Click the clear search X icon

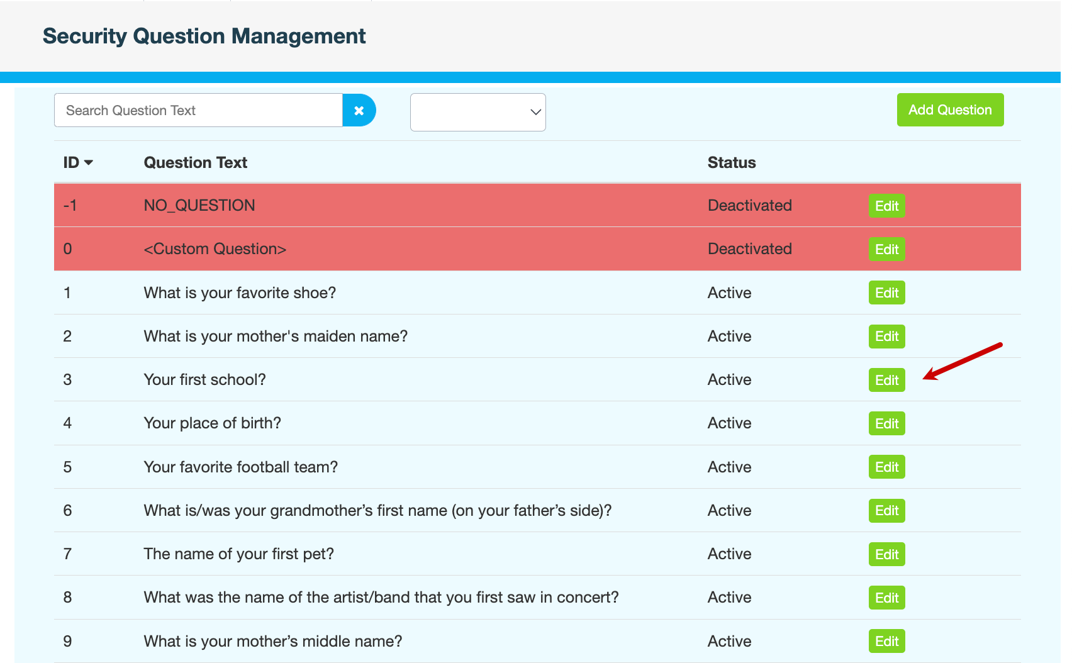359,111
